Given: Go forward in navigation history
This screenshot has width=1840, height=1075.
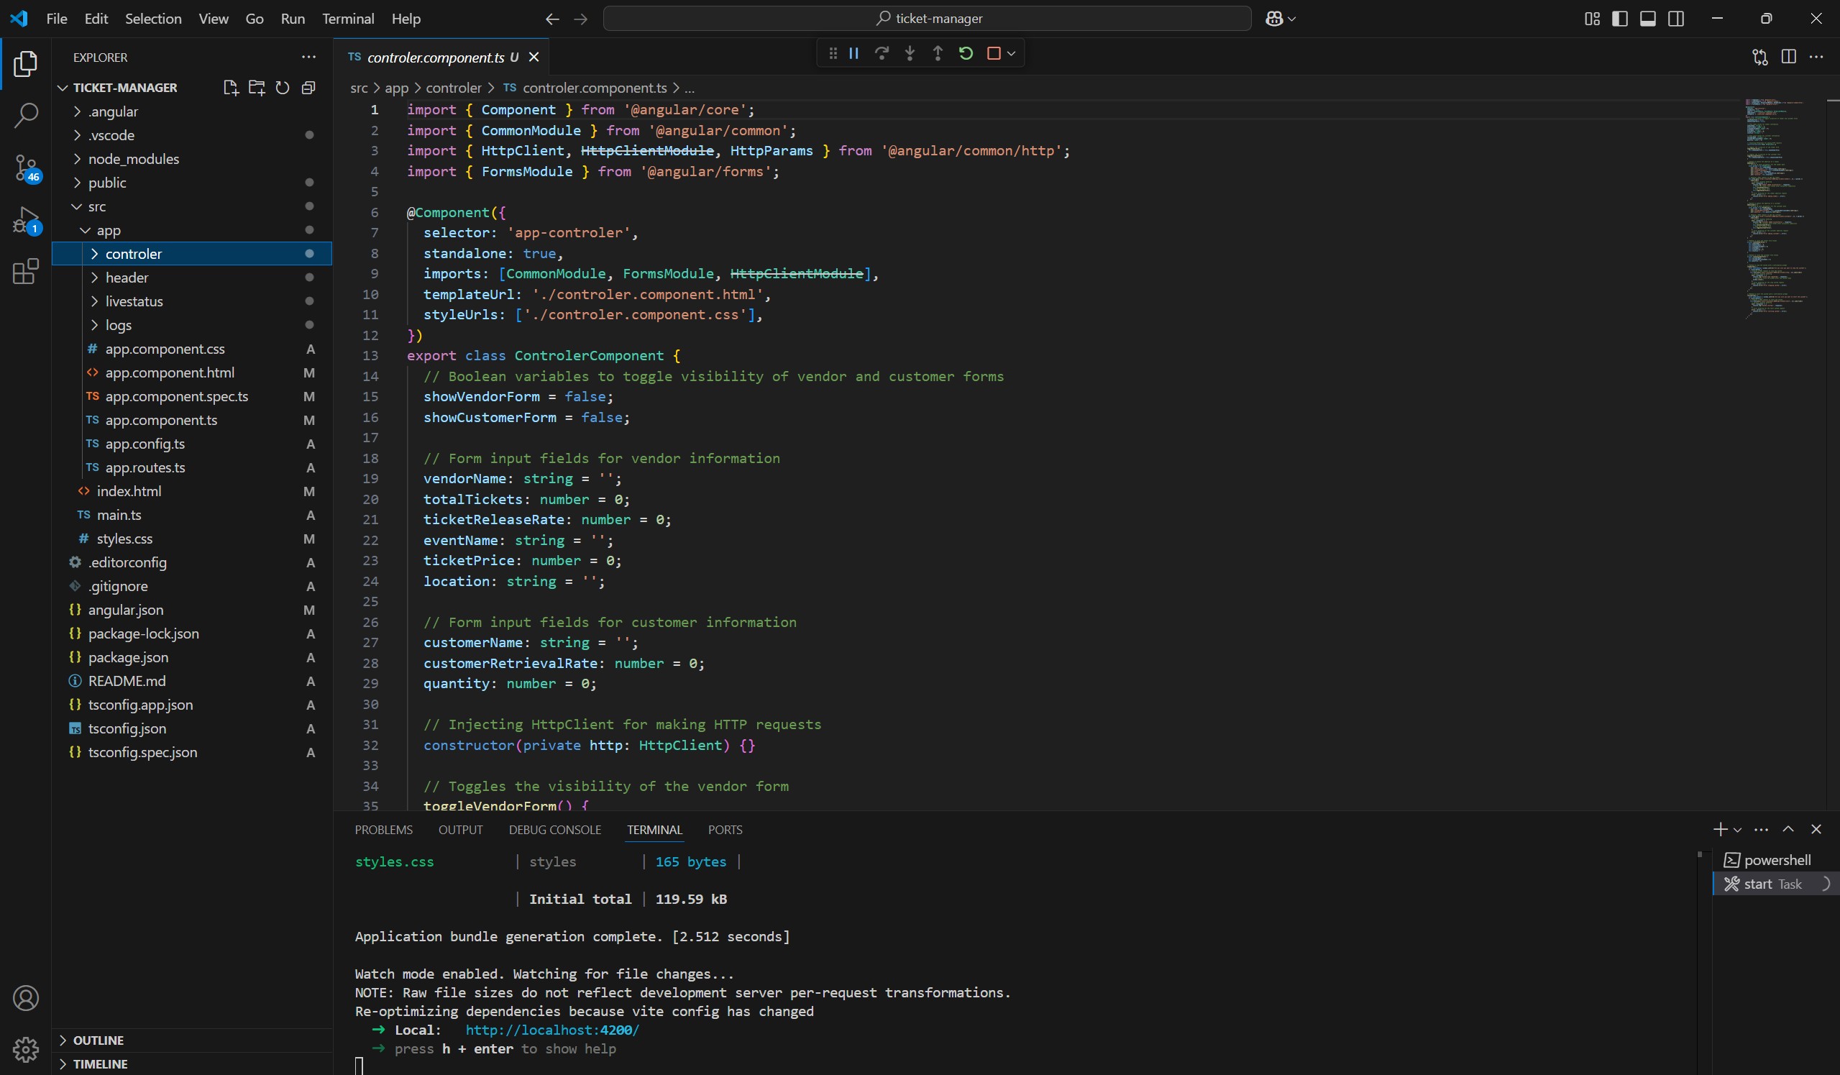Looking at the screenshot, I should click(580, 19).
